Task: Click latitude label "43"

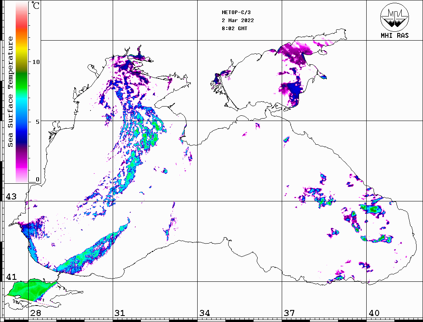Action: [x=11, y=197]
